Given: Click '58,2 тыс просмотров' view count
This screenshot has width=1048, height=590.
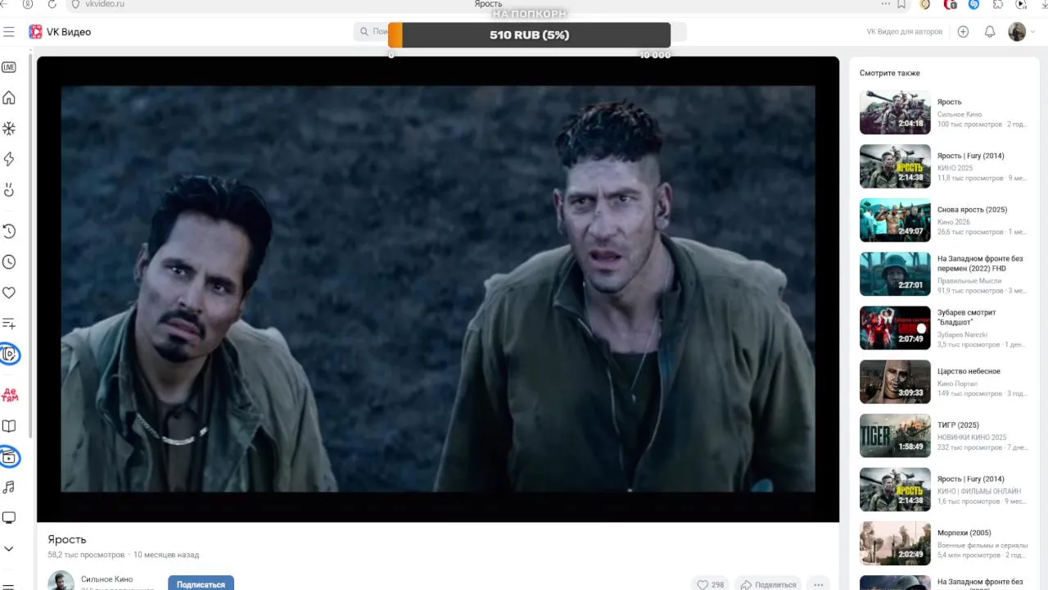Looking at the screenshot, I should [86, 555].
